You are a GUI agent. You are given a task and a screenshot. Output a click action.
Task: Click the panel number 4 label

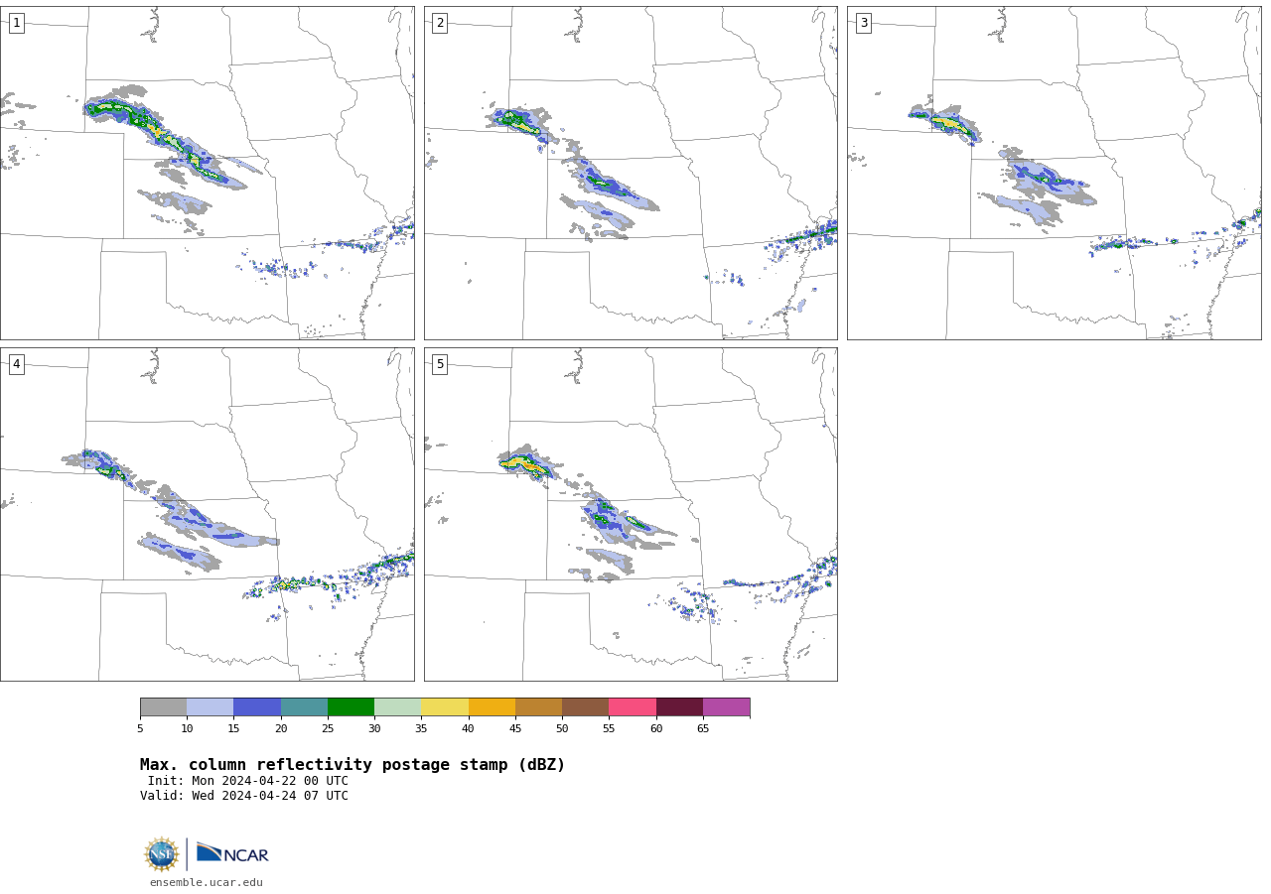click(x=16, y=364)
